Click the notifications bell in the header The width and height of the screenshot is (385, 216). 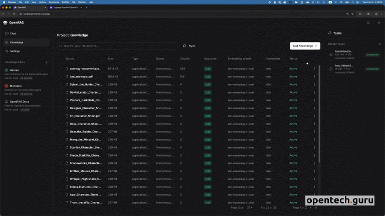[368, 22]
